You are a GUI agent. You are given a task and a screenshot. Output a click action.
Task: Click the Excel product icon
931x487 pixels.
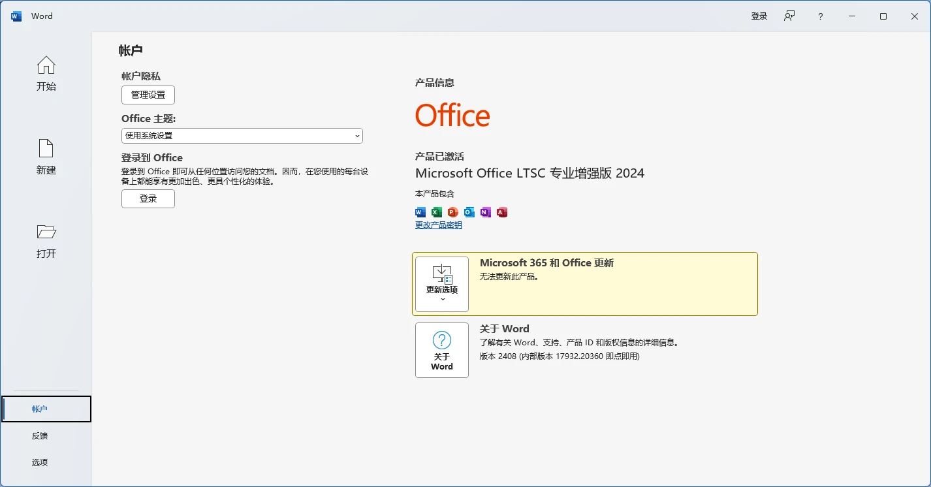(437, 212)
